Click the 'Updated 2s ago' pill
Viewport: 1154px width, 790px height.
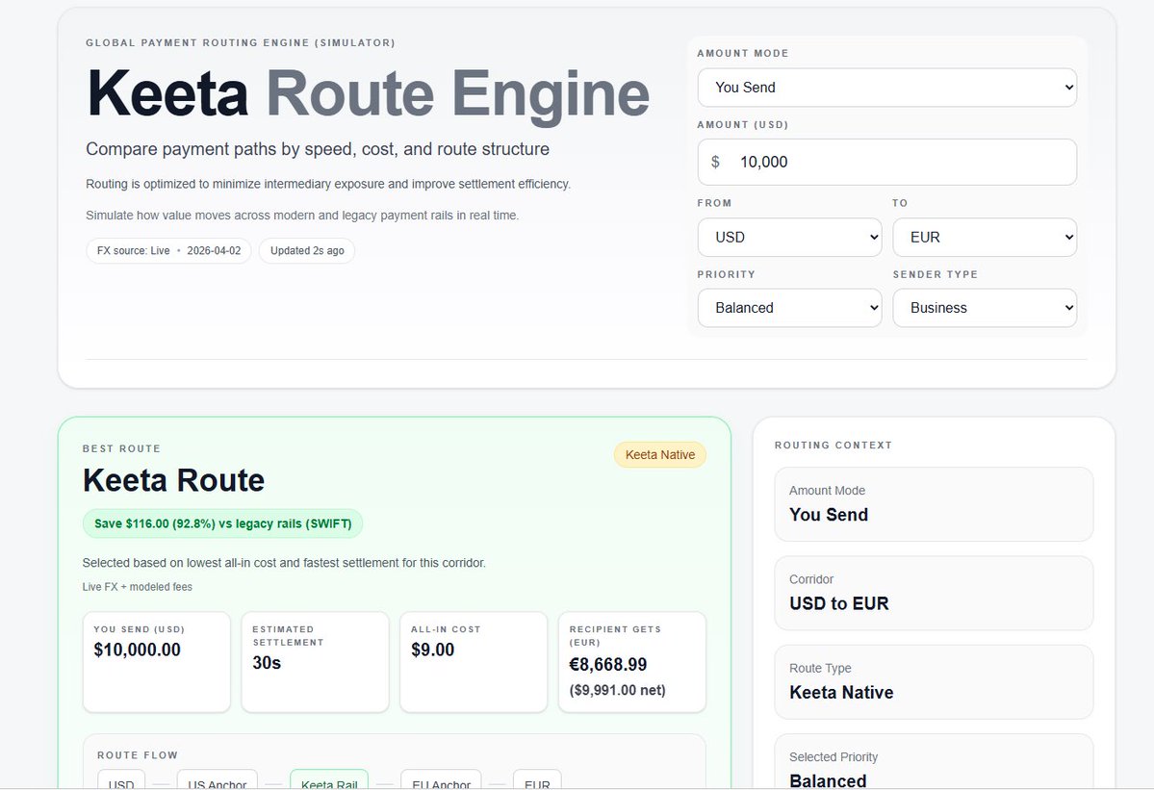[307, 251]
